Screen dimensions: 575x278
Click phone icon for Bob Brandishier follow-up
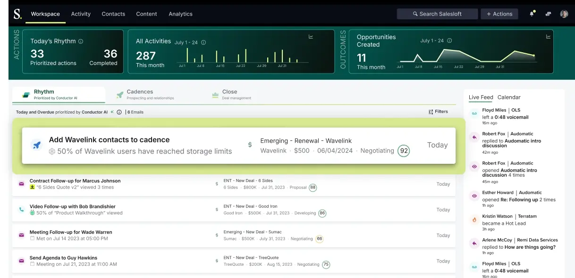(x=21, y=209)
